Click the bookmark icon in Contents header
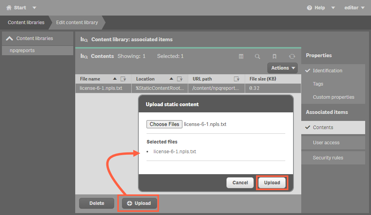This screenshot has height=215, width=371. 274,56
